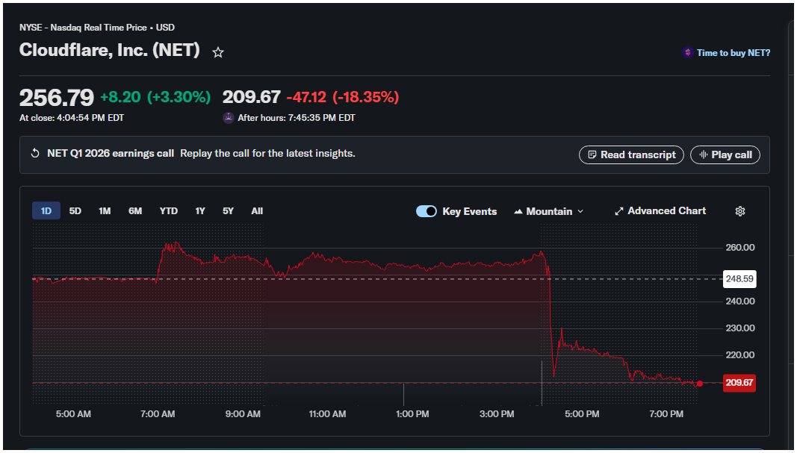This screenshot has width=797, height=453.
Task: Open chart settings gear icon
Action: [740, 211]
